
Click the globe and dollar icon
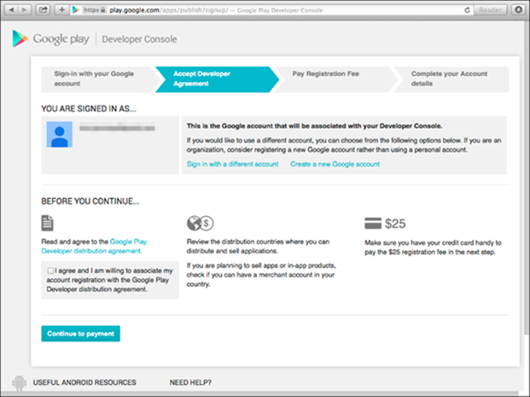pyautogui.click(x=200, y=223)
